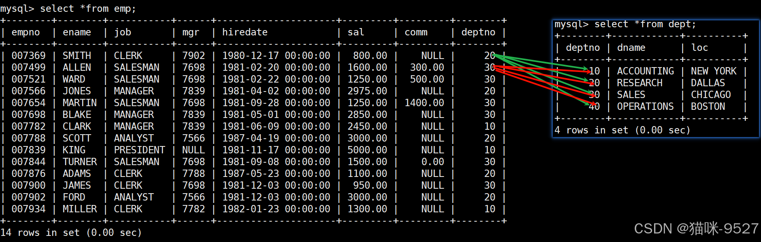
Task: Click employee name SCOTT
Action: pyautogui.click(x=77, y=138)
